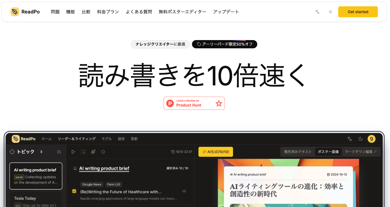Open 無料ポスターエディター nav link
Screen dimensions: 390x207
(x=182, y=12)
